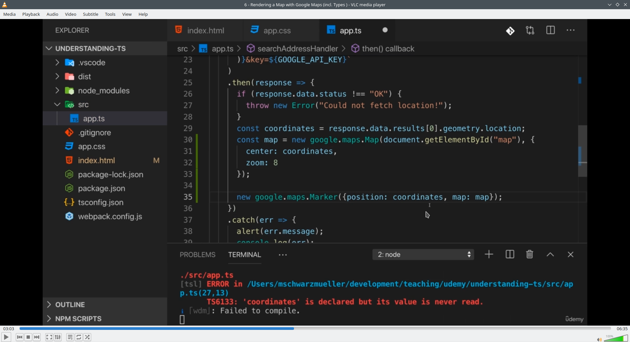The image size is (630, 342).
Task: Expand the node_modules folder
Action: [x=105, y=91]
